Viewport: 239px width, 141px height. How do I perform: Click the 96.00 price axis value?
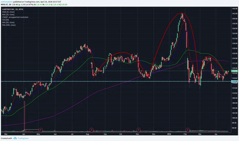click(235, 128)
